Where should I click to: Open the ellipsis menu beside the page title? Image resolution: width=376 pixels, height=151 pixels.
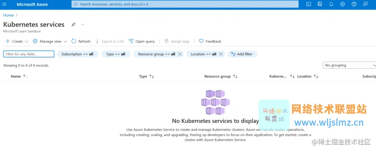pos(83,25)
